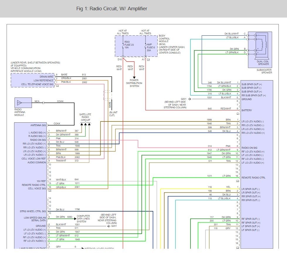Click the "SUB SPKR OUT (-)" label

[251, 88]
